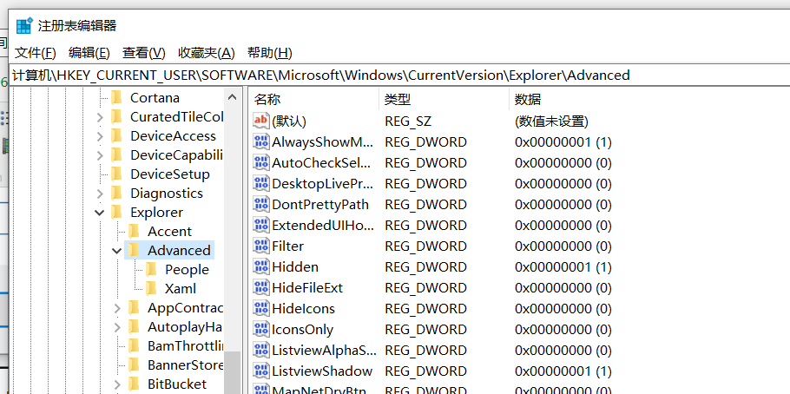Click the CuratedTileCol folder icon
This screenshot has width=790, height=394.
pos(116,116)
